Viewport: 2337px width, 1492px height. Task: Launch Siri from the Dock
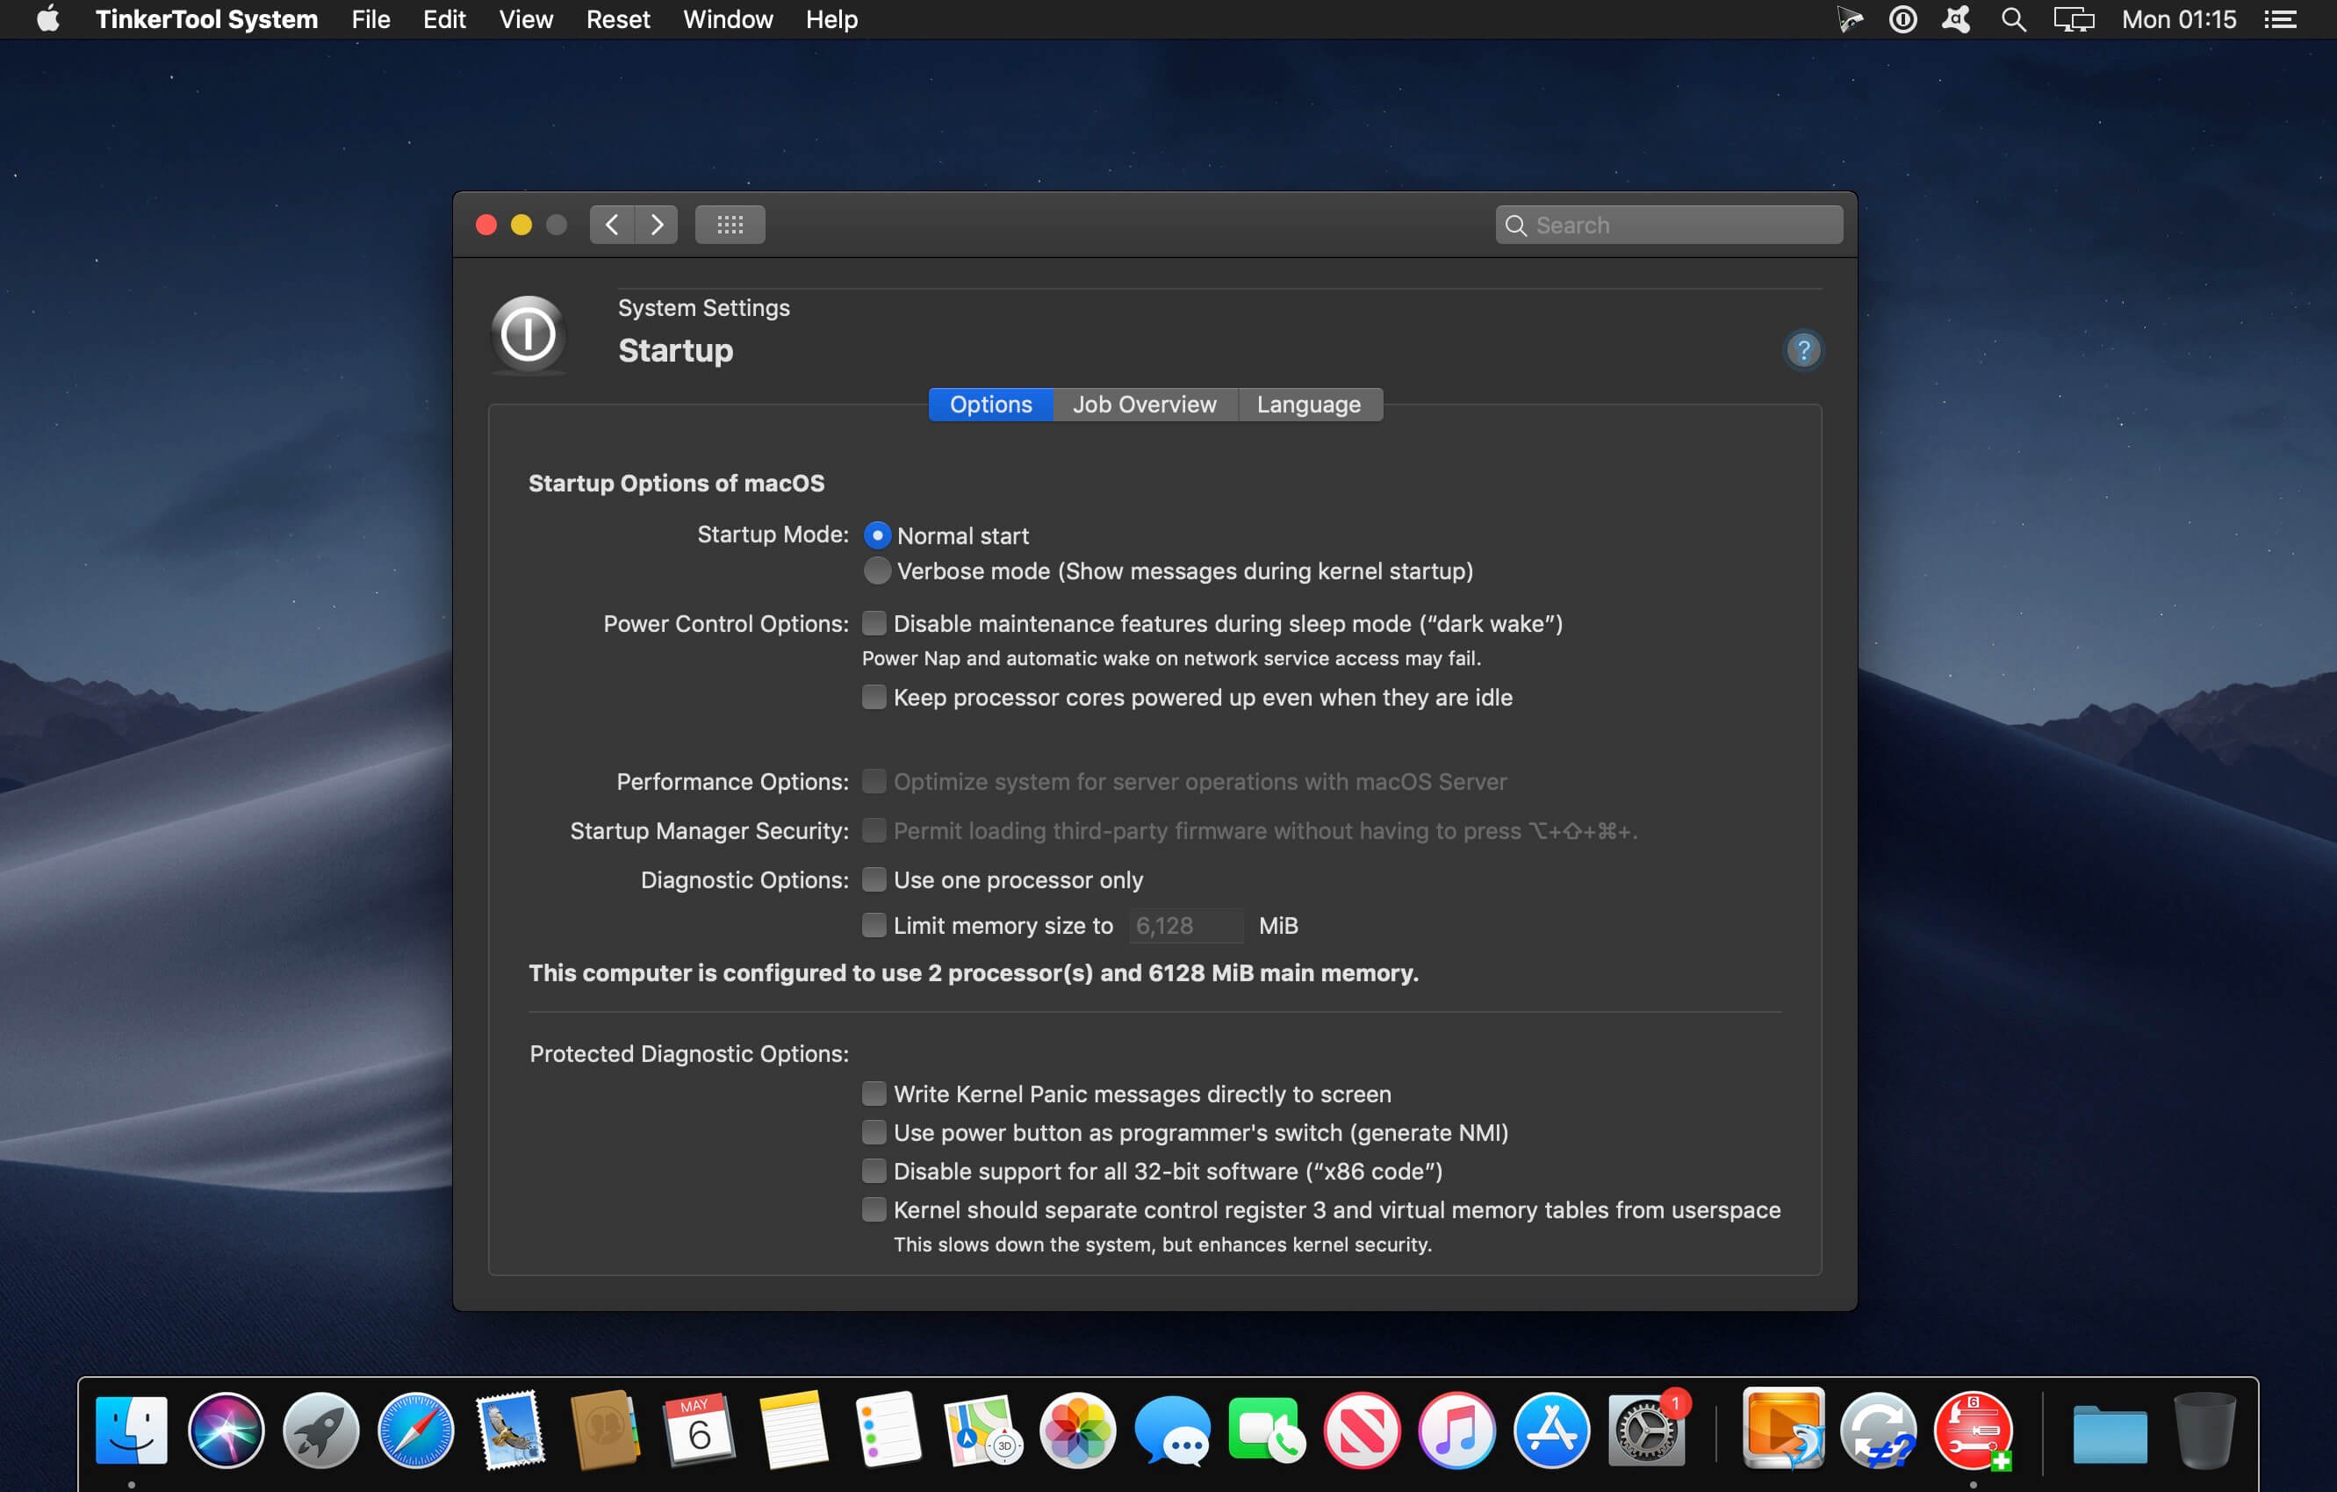click(227, 1430)
